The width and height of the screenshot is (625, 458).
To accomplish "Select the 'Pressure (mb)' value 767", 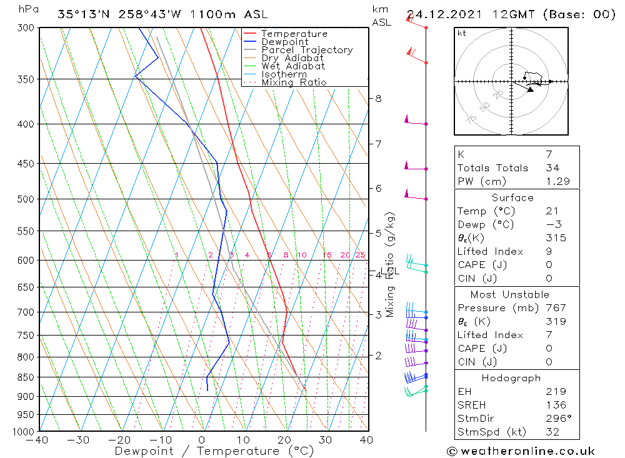I will 556,308.
